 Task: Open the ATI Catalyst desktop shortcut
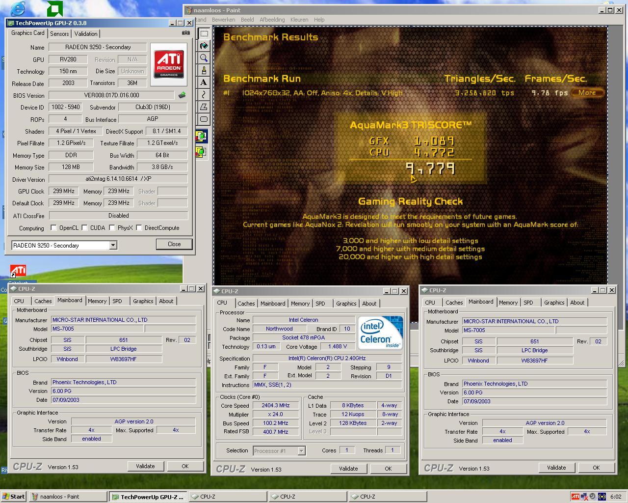click(x=18, y=271)
